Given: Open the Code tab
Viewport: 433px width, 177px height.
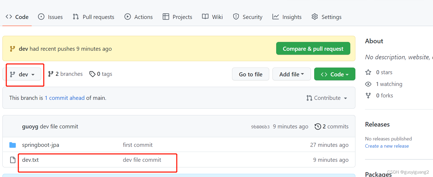Looking at the screenshot, I should pyautogui.click(x=17, y=17).
